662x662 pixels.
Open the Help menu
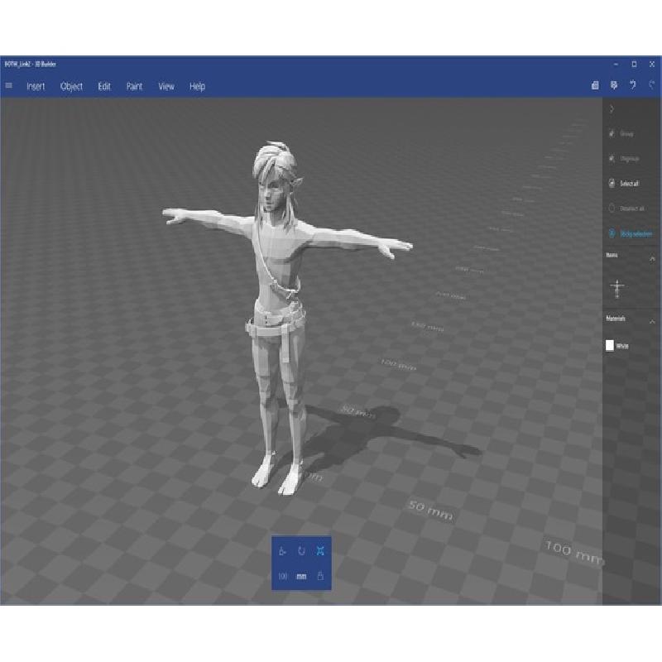(197, 86)
